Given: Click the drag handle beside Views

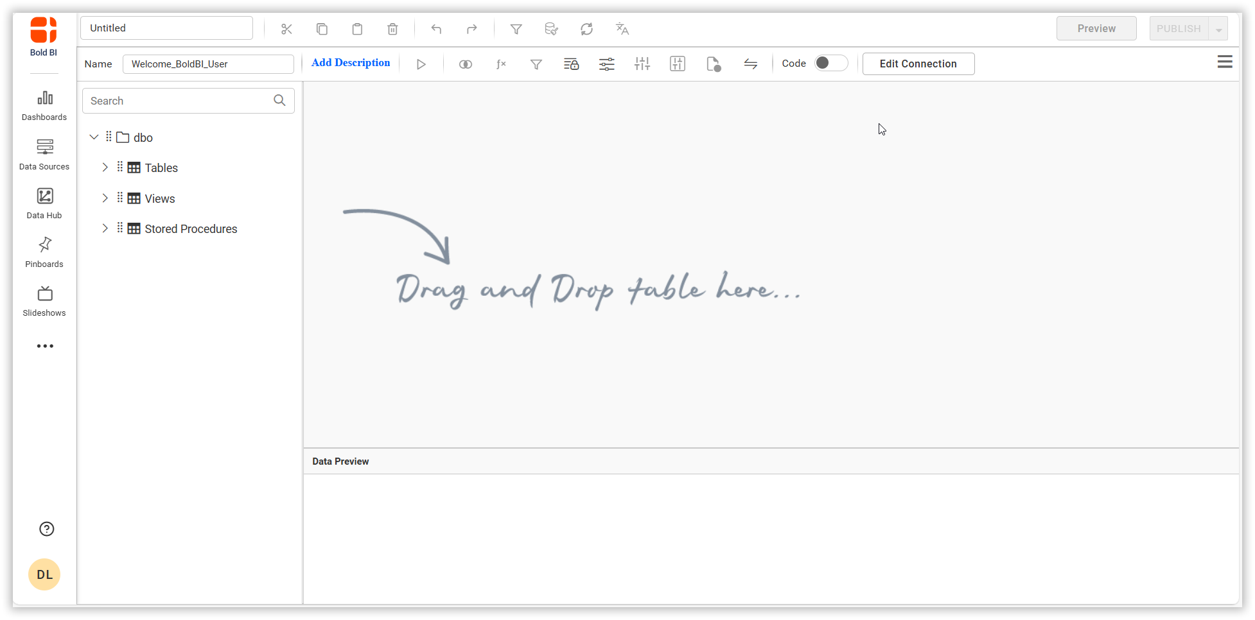Looking at the screenshot, I should (120, 198).
